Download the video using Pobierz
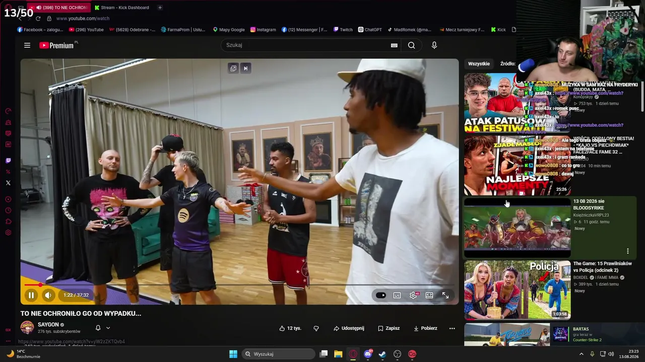Screen dimensions: 645x362 click(425, 328)
